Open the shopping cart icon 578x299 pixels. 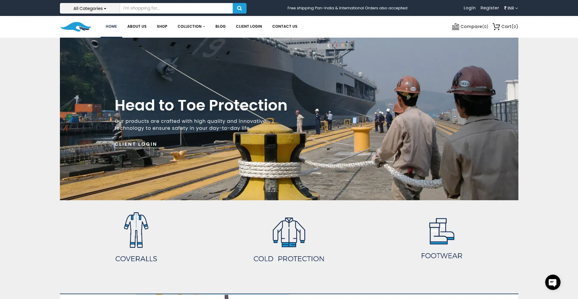point(496,26)
